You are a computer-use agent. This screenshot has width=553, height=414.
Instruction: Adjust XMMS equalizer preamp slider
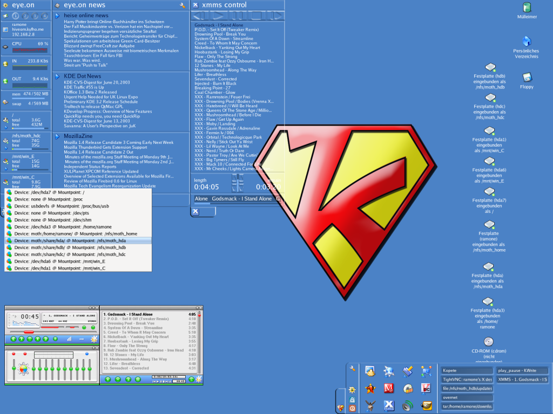coord(14,369)
